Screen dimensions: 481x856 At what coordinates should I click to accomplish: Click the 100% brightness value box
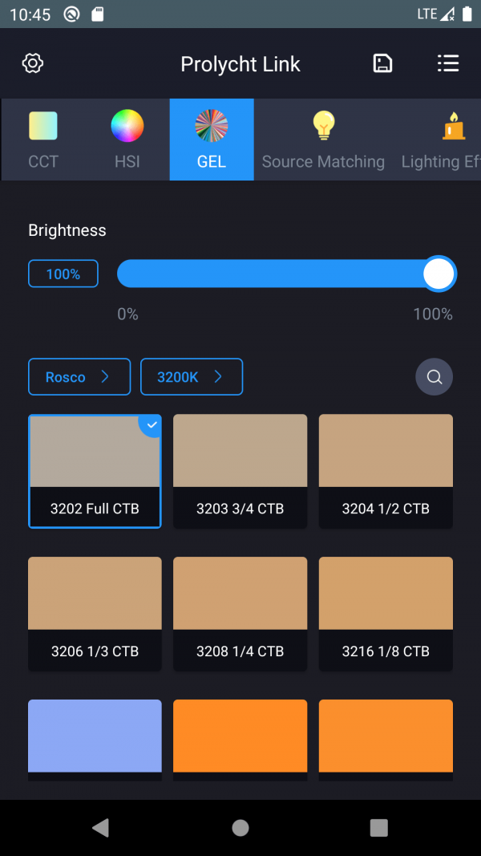(x=63, y=274)
